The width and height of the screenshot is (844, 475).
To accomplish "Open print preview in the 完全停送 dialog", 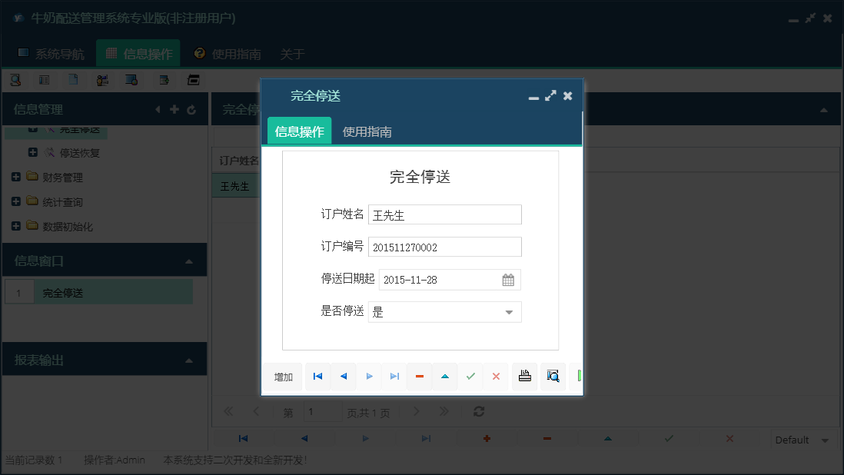I will click(553, 377).
